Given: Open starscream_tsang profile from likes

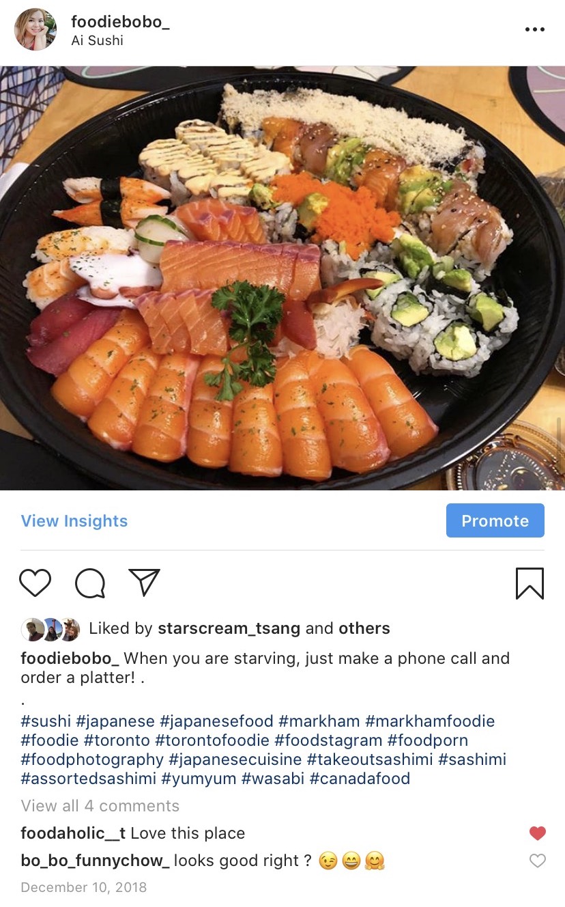Looking at the screenshot, I should (x=229, y=628).
